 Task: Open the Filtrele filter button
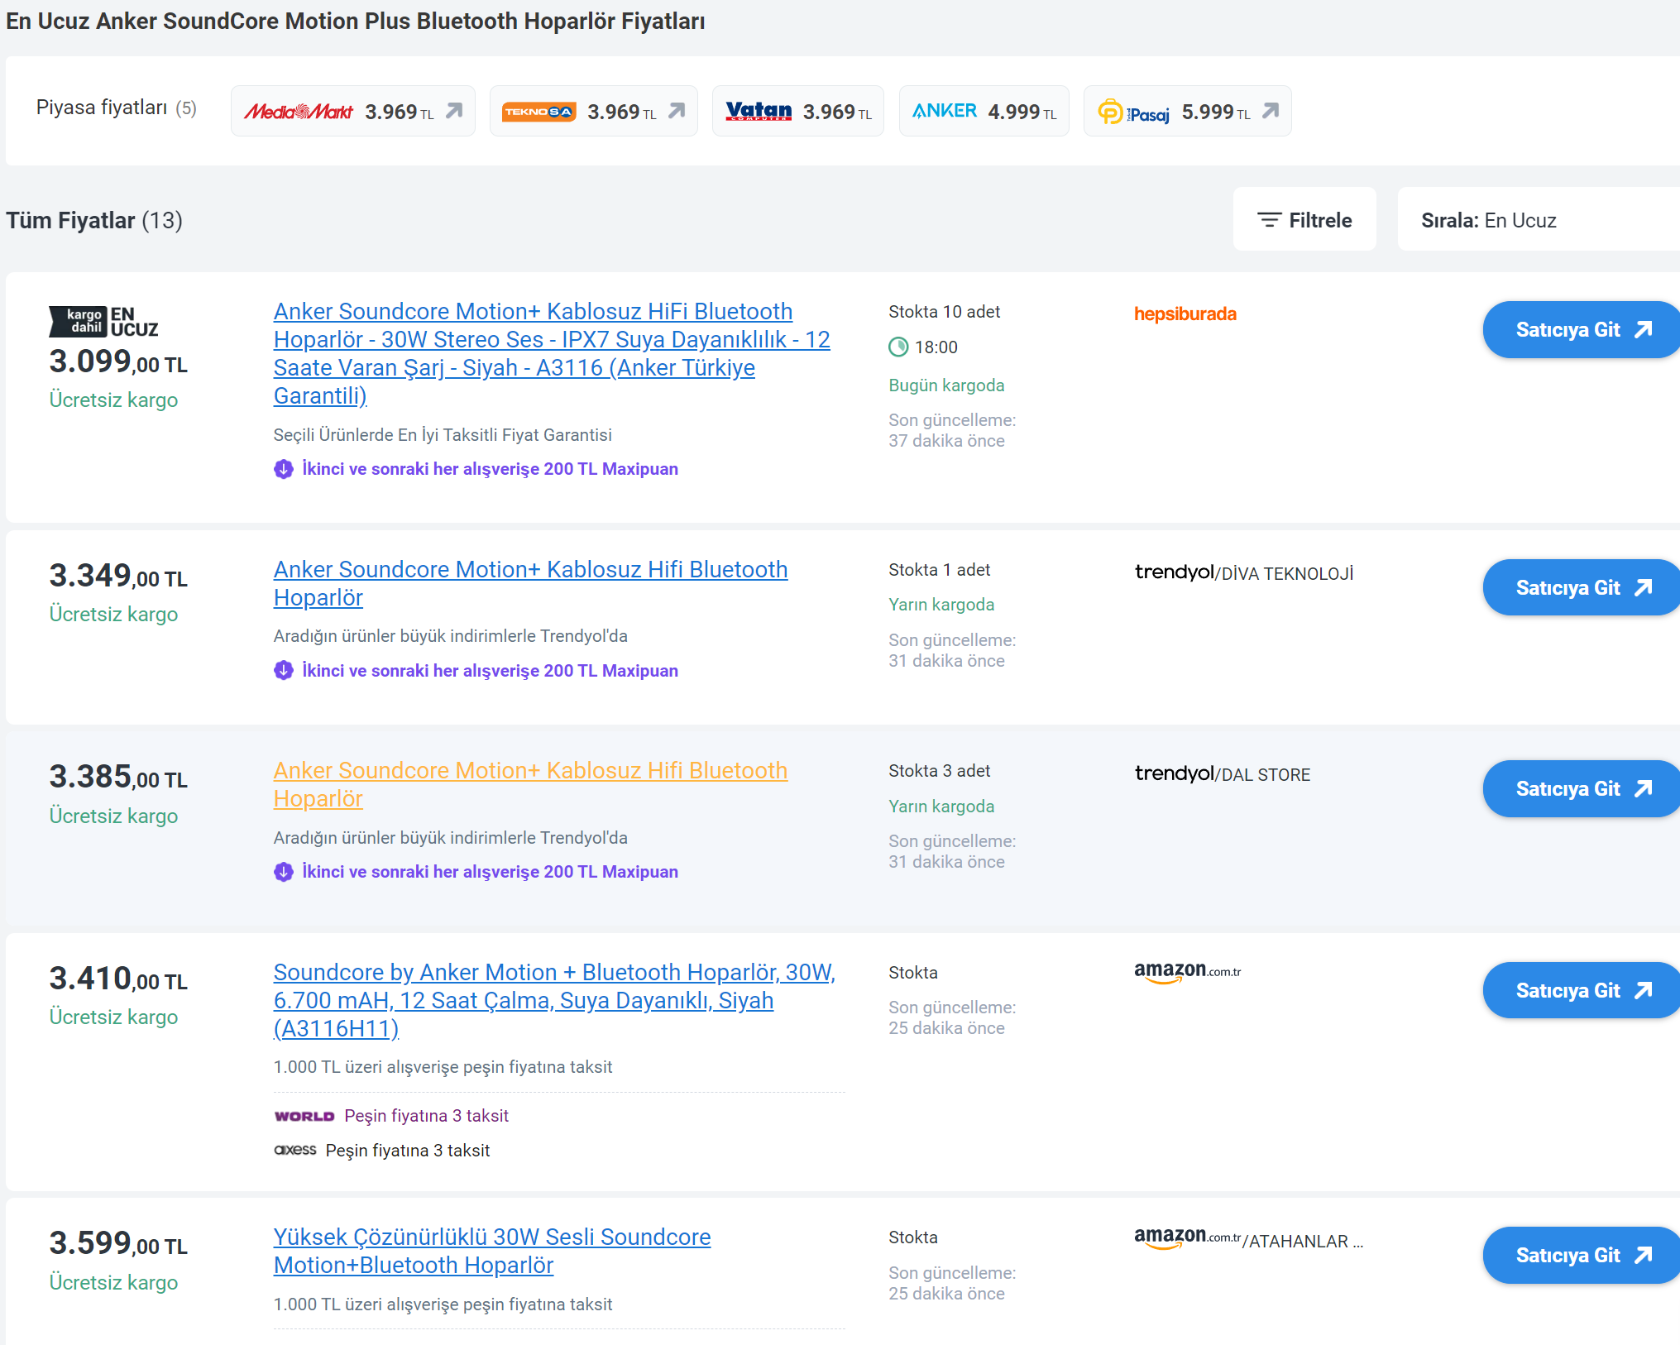[x=1304, y=219]
